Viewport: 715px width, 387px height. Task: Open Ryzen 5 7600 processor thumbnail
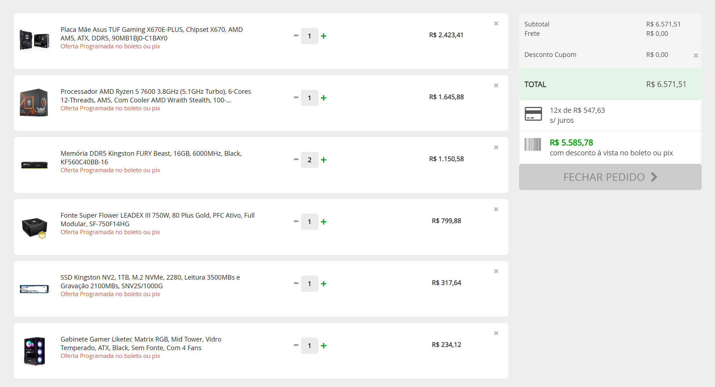click(34, 103)
